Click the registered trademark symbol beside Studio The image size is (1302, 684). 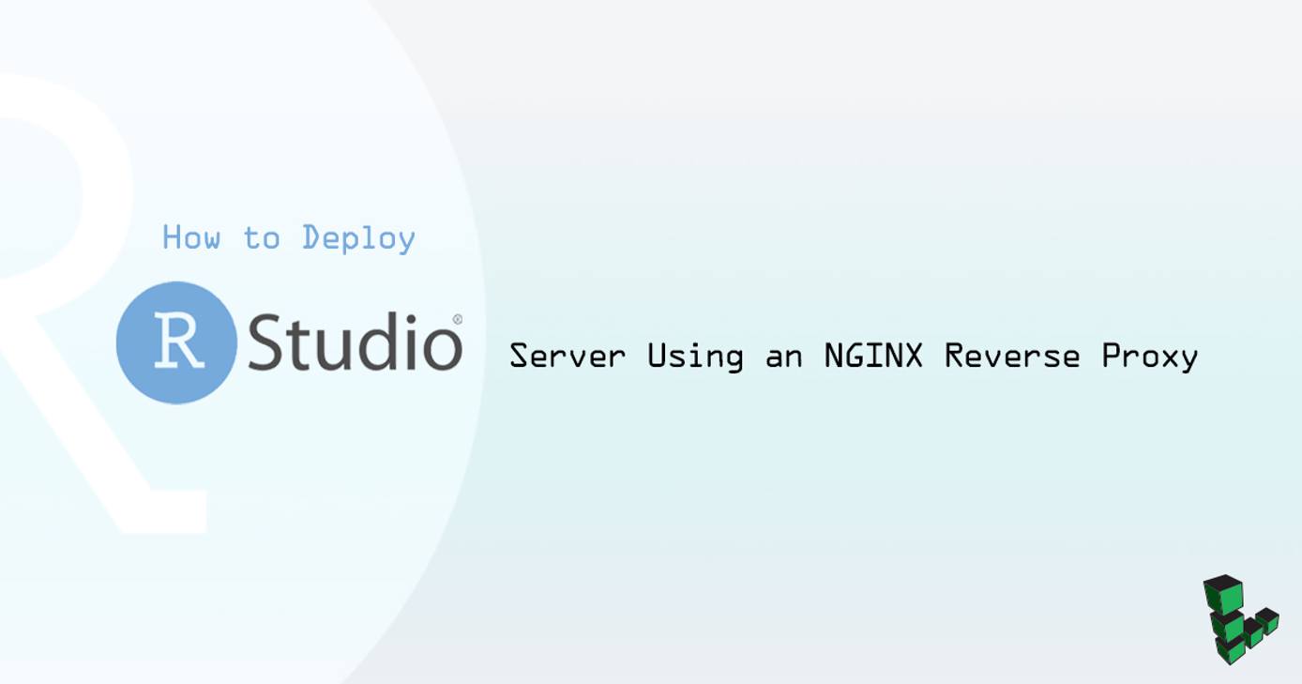pyautogui.click(x=460, y=319)
